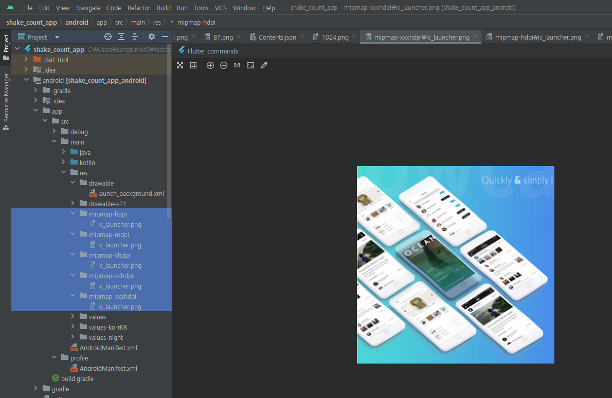Viewport: 612px width, 398px height.
Task: Collapse all project tree nodes
Action: click(x=135, y=37)
